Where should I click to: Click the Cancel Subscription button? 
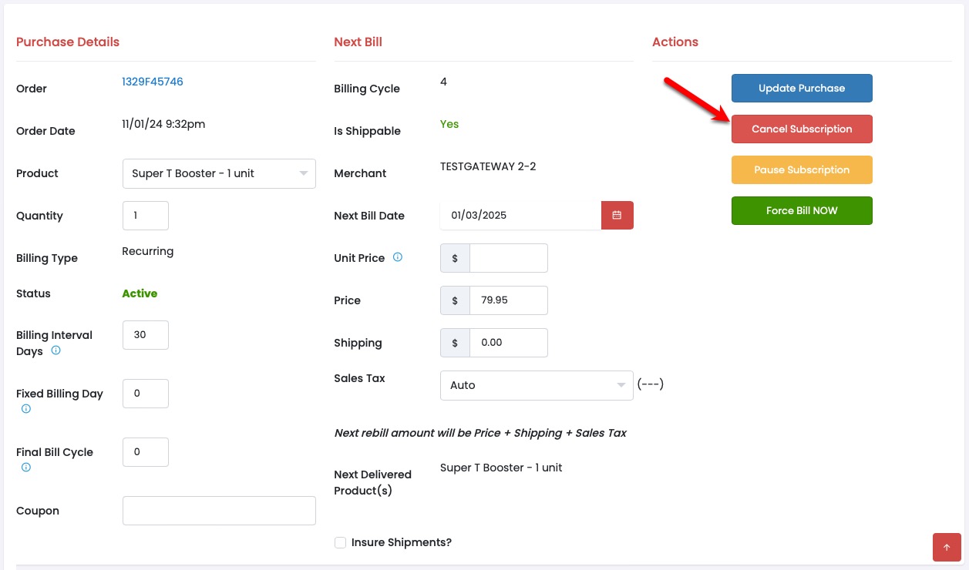802,129
